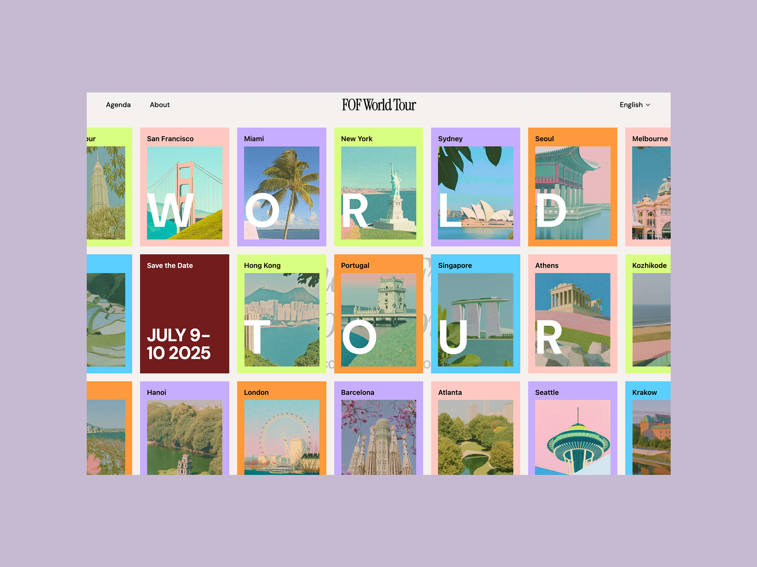
Task: Expand the English language dropdown
Action: click(631, 105)
